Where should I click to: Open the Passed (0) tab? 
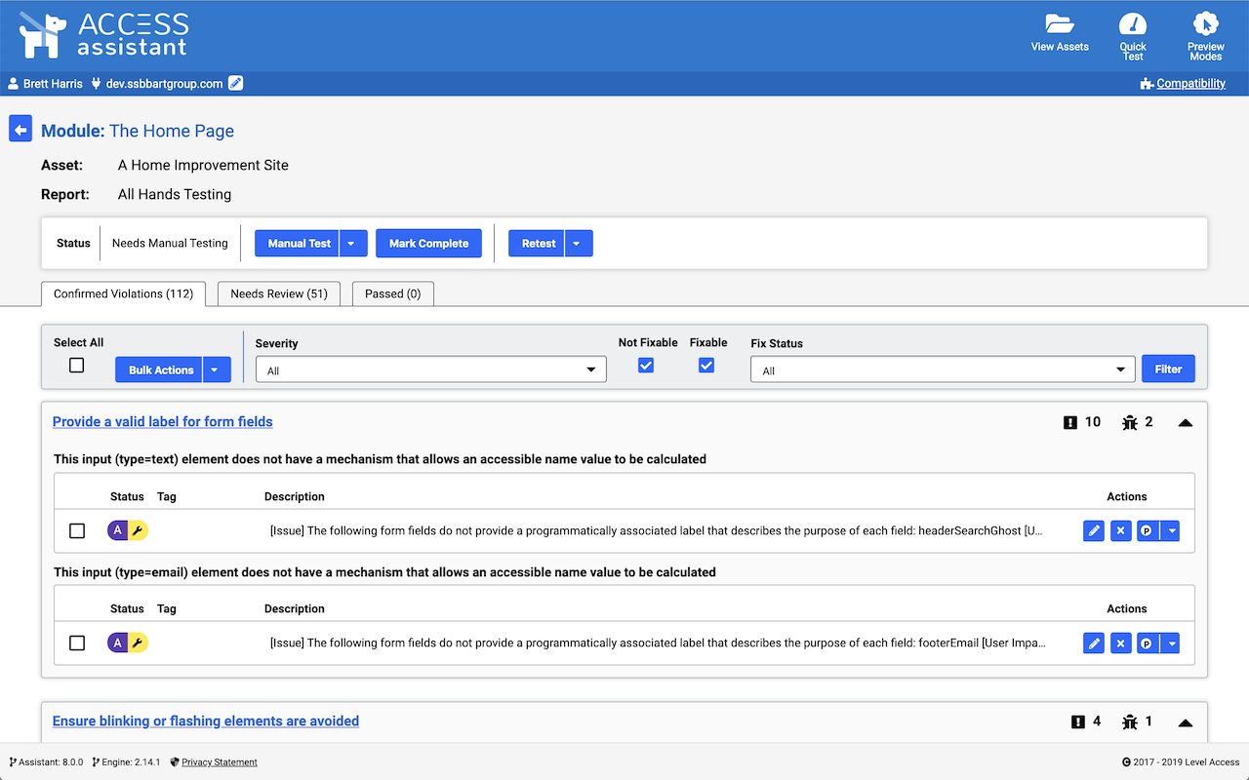[x=392, y=293]
